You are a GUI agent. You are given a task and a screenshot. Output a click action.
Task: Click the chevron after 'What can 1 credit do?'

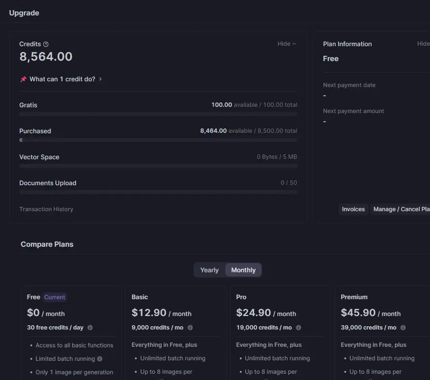(100, 79)
